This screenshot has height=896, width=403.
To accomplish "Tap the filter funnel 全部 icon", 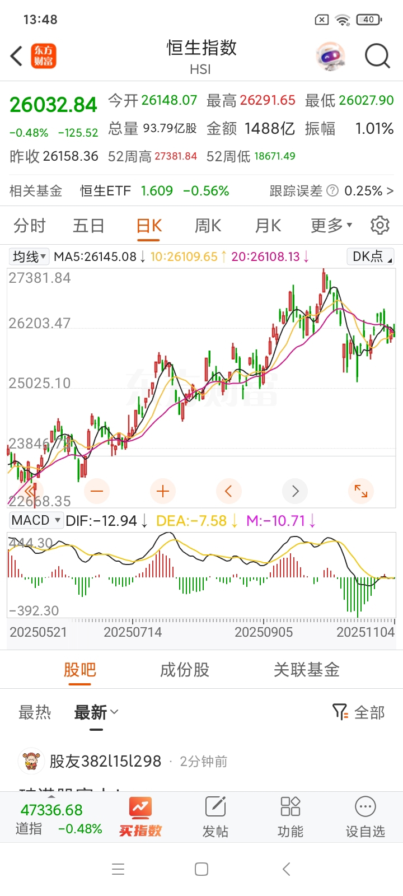I will click(358, 712).
